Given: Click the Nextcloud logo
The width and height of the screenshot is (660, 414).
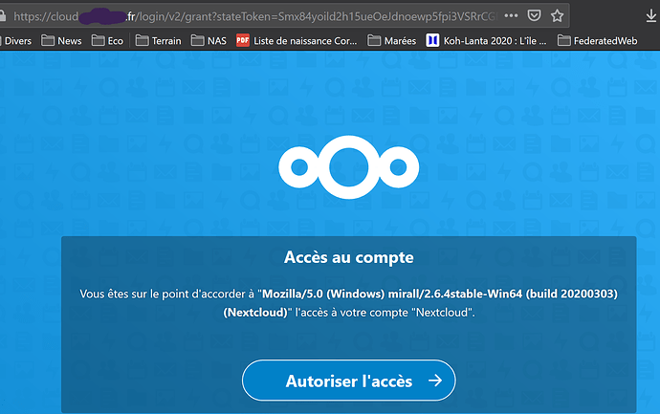Looking at the screenshot, I should point(348,167).
